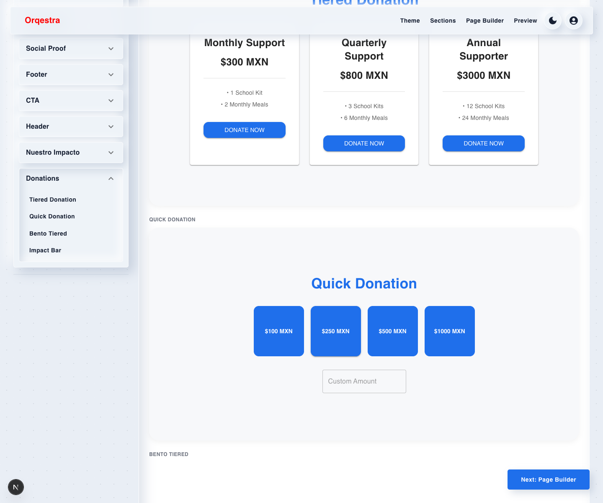Click the Next.js dev tools badge
This screenshot has height=503, width=603.
click(x=16, y=487)
